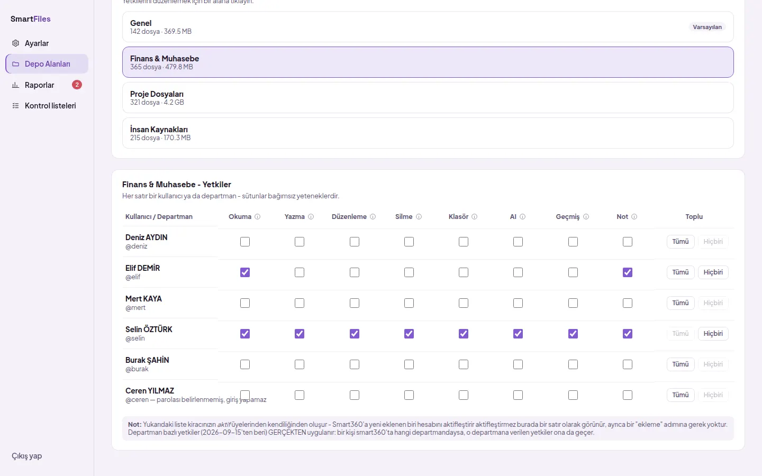Click the Toplu column header
The height and width of the screenshot is (476, 762).
pos(694,217)
